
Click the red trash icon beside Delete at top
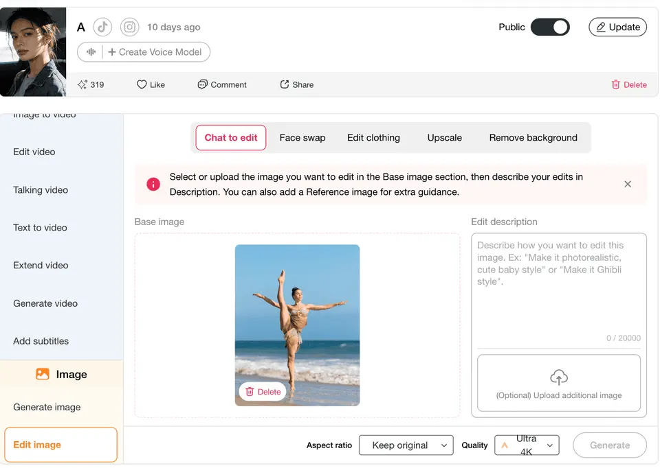tap(615, 84)
